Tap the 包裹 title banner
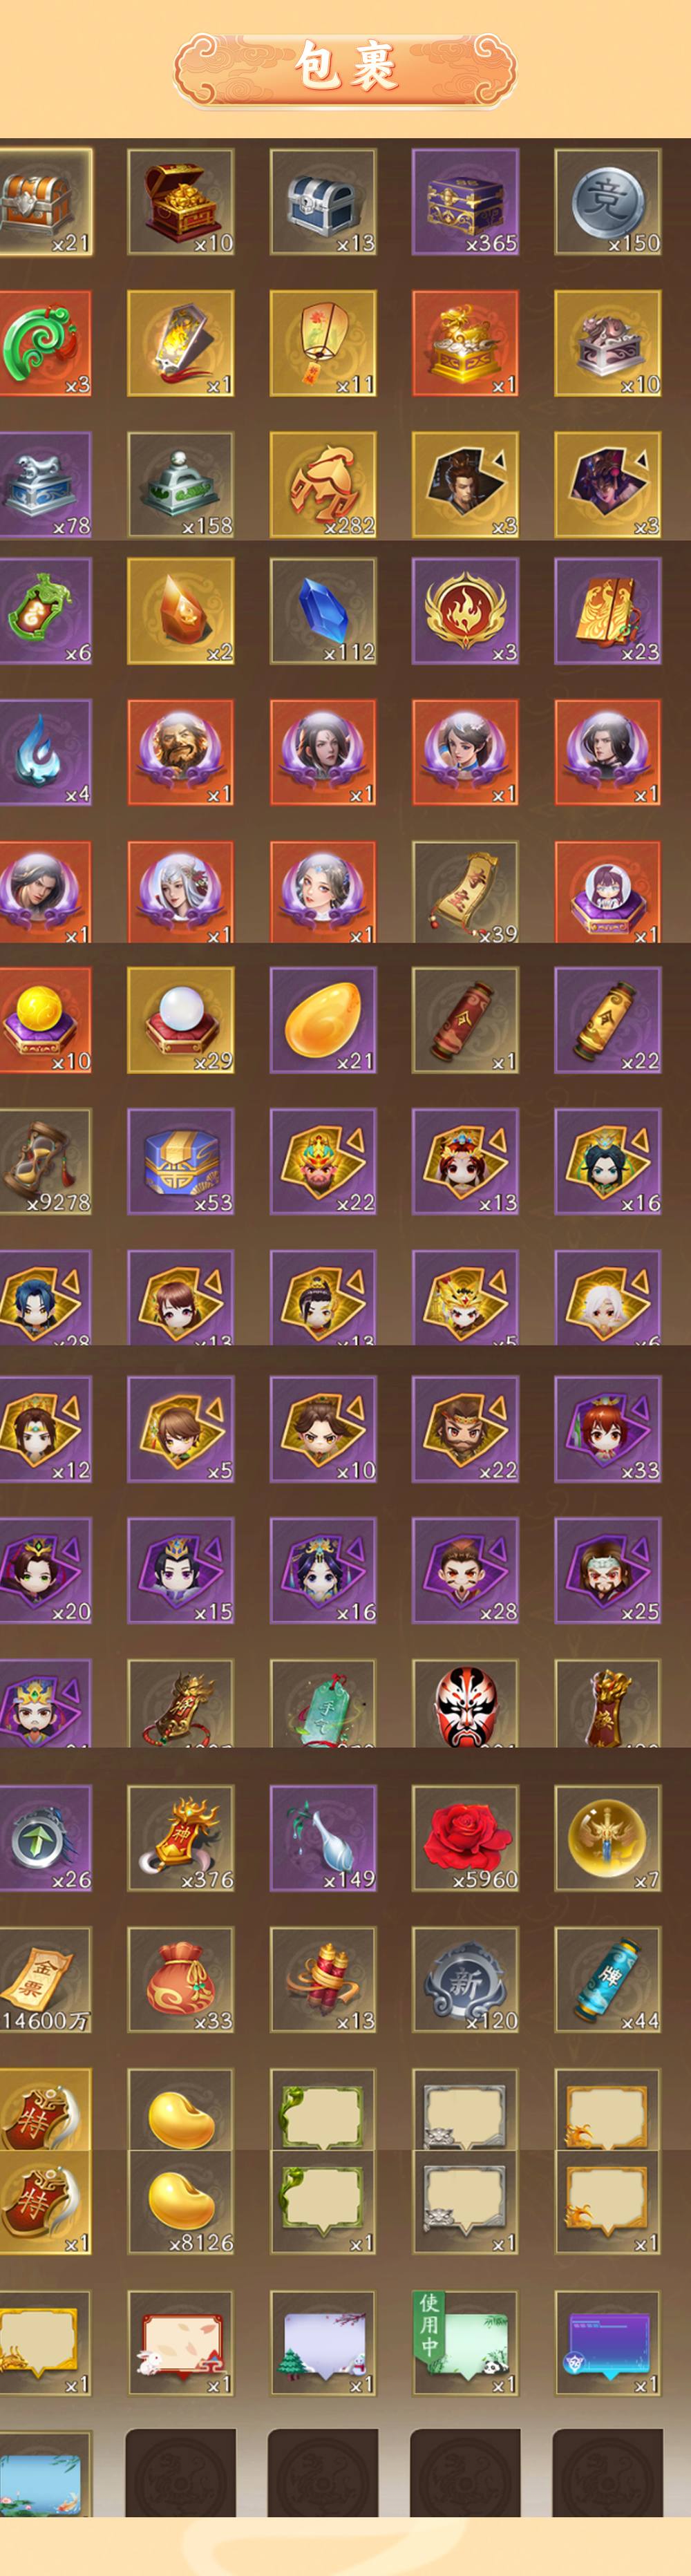The image size is (691, 2576). [345, 68]
